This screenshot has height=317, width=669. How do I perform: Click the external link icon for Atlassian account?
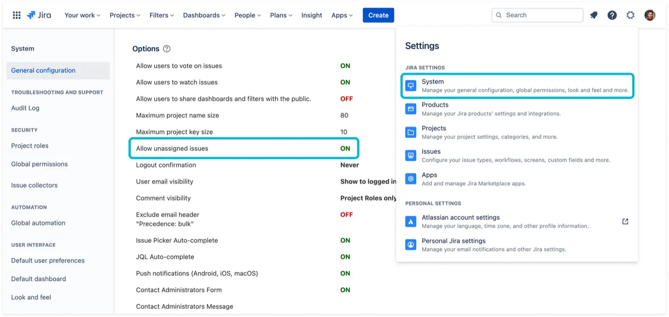pyautogui.click(x=625, y=222)
